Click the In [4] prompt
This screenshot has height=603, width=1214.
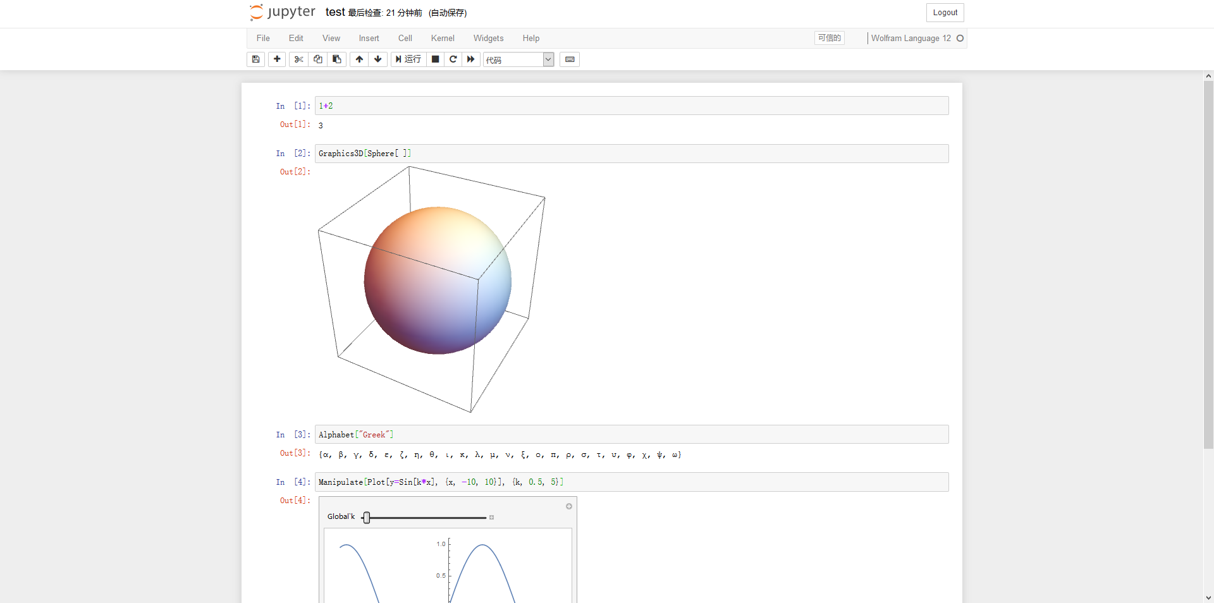[293, 482]
